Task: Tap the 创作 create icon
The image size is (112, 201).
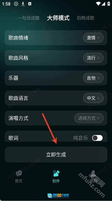Action: [x=56, y=174]
